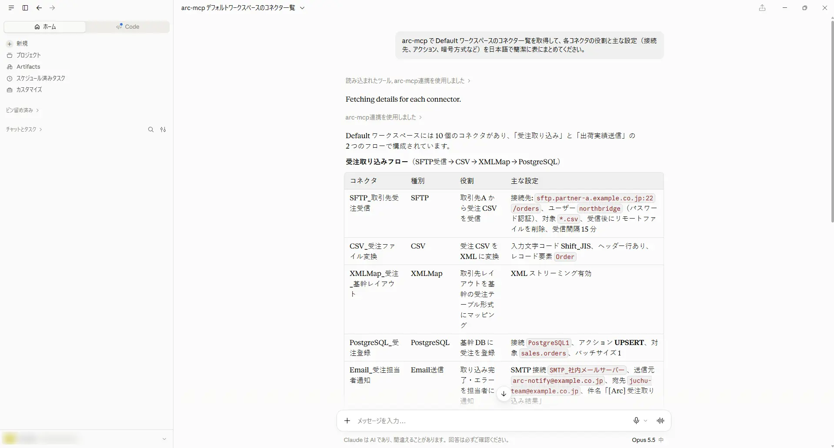Click the 主な設定 column header
Viewport: 834px width, 448px height.
[x=524, y=181]
